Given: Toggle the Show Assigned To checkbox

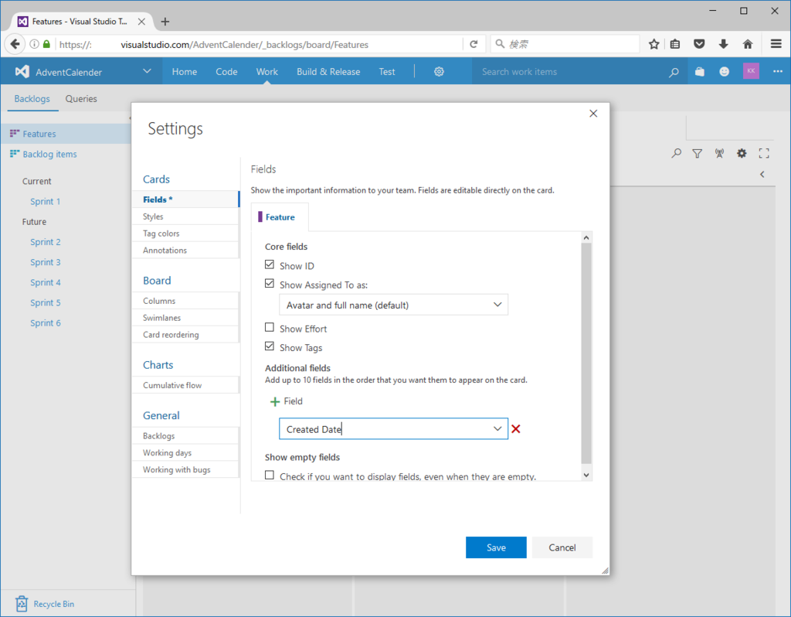Looking at the screenshot, I should click(270, 284).
